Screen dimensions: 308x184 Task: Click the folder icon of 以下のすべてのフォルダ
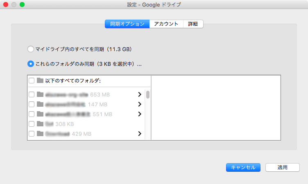[x=40, y=81]
